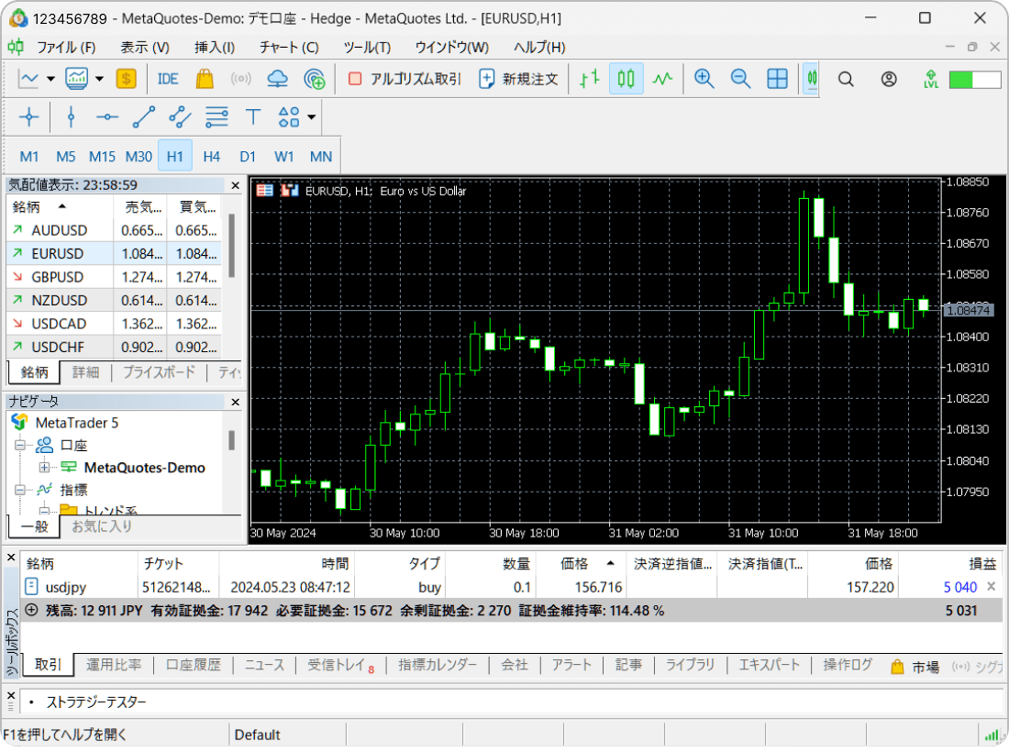Open the チャート (C) menu
The image size is (1009, 752).
click(289, 47)
